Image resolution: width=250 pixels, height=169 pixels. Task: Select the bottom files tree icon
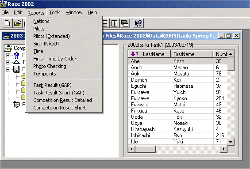coord(16,105)
